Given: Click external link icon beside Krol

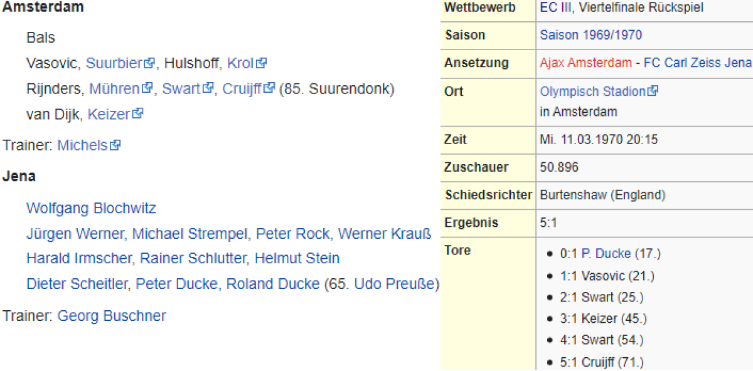Looking at the screenshot, I should [x=262, y=63].
